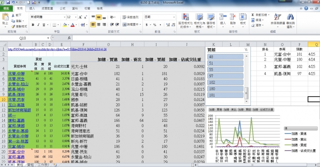Viewport: 320px width, 167px height.
Task: Increase decimal places
Action: pyautogui.click(x=168, y=25)
